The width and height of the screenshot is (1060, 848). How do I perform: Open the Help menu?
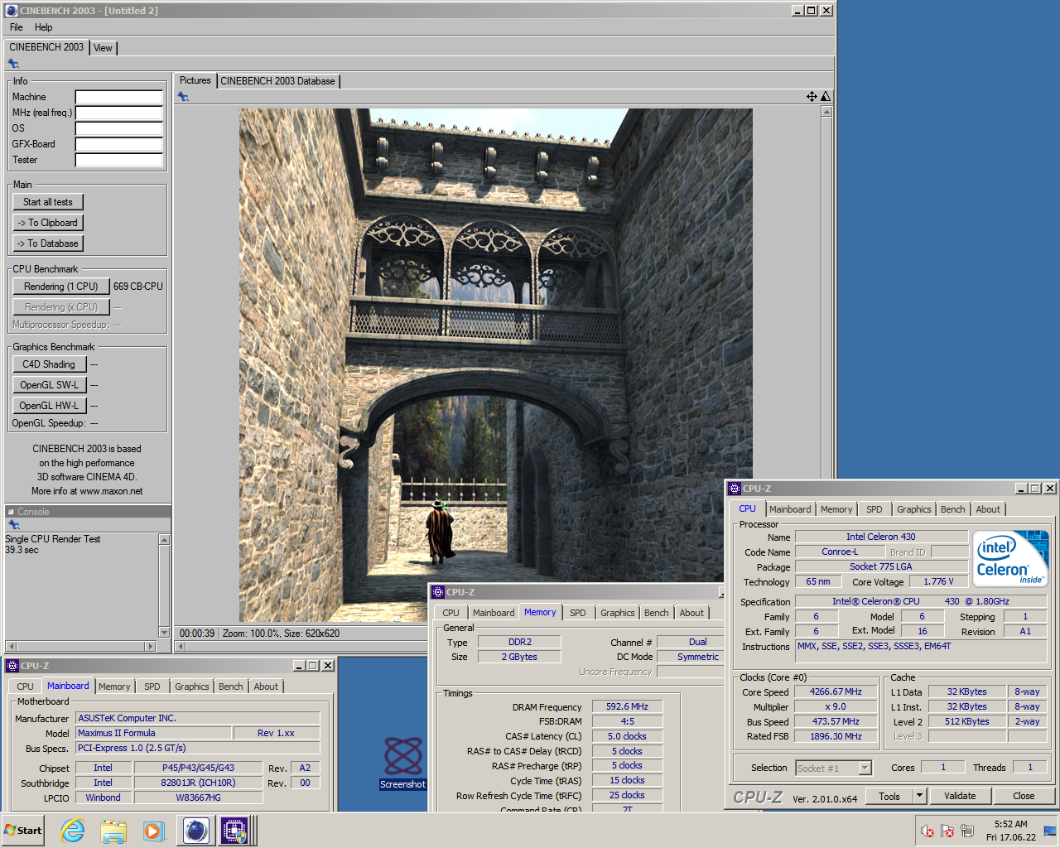[x=43, y=27]
